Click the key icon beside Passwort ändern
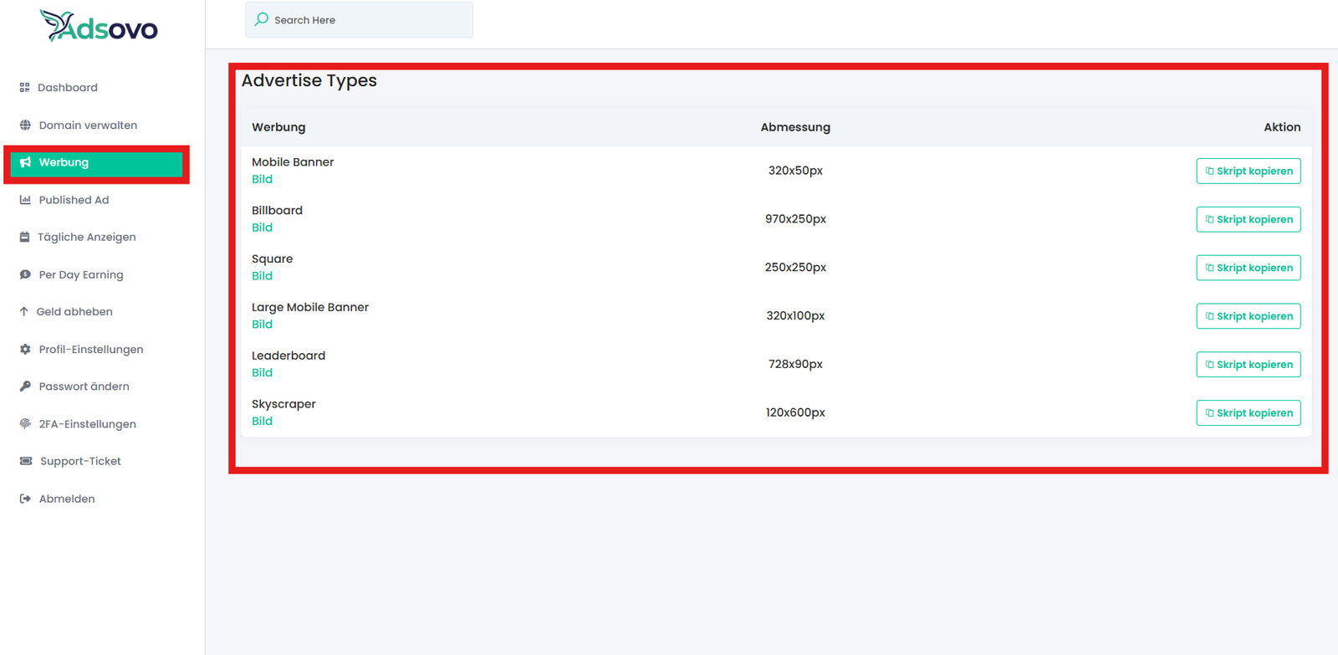Screen dimensions: 1338x655 [x=25, y=386]
